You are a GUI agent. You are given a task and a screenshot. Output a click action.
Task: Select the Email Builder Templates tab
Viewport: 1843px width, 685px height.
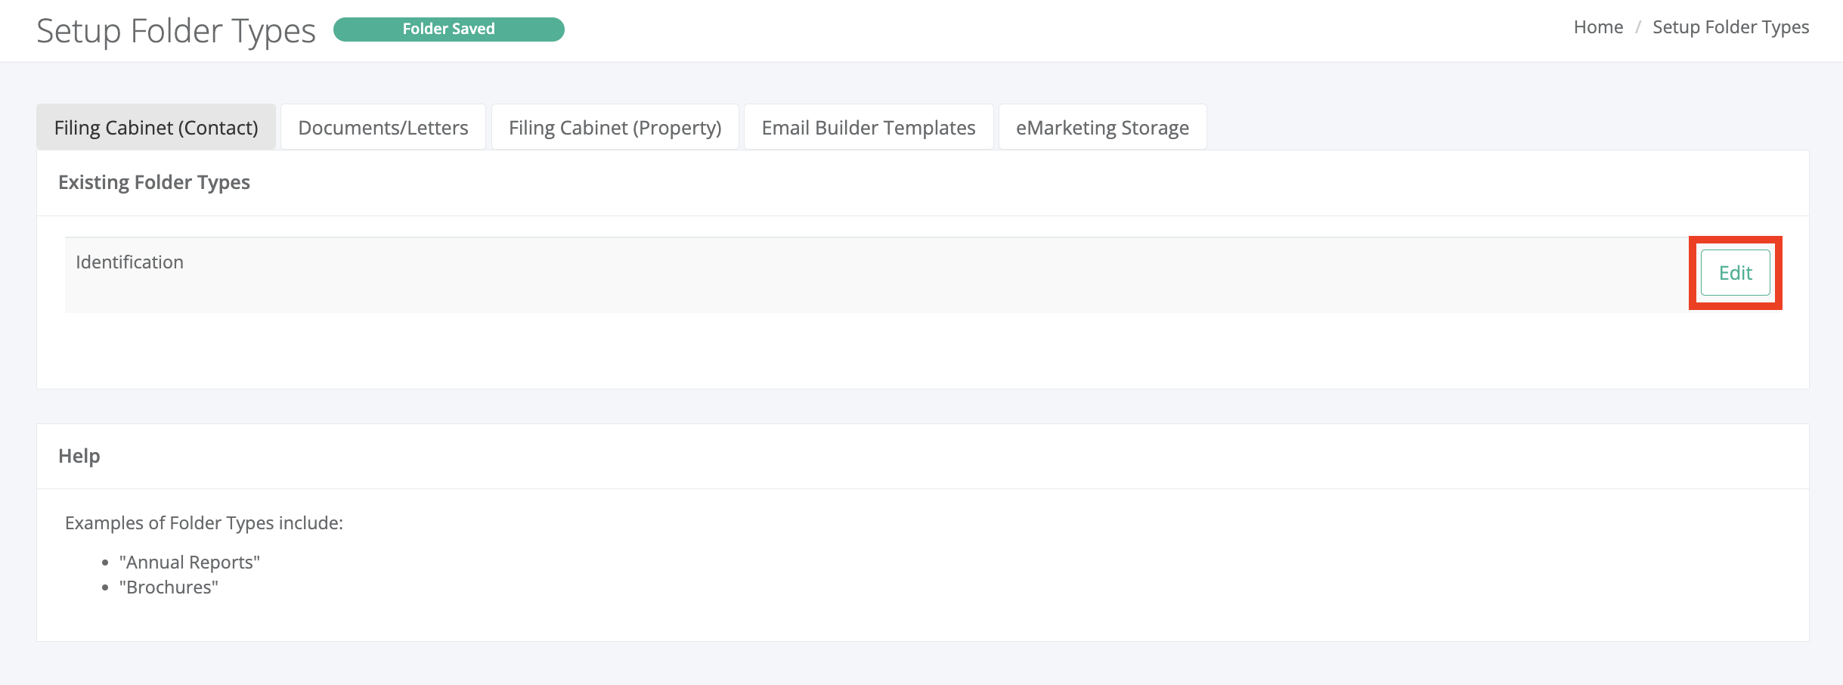click(868, 128)
